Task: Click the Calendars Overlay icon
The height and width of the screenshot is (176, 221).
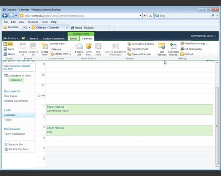Action: pos(173,46)
